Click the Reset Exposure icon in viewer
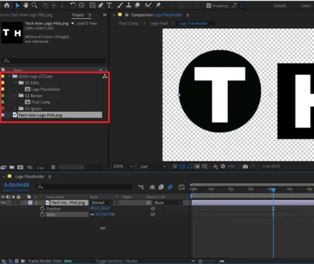314x264 pixels. (223, 167)
